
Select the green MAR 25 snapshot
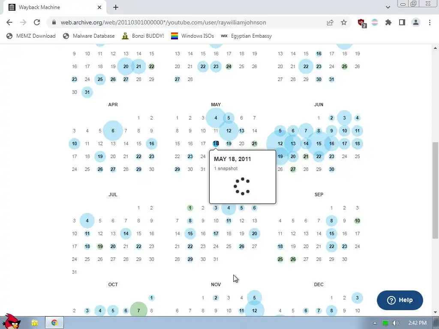[x=344, y=66]
